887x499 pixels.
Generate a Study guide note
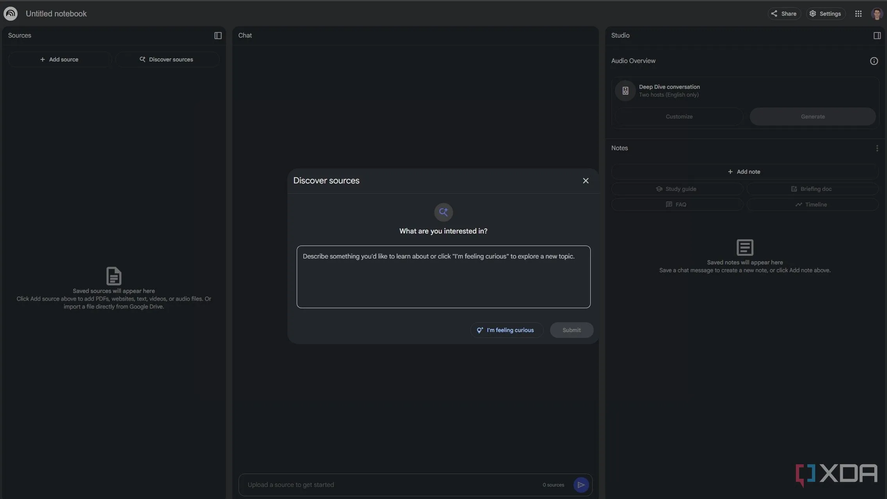pos(677,189)
